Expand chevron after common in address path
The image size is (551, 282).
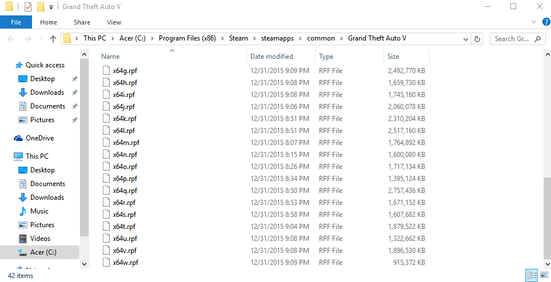click(x=341, y=39)
